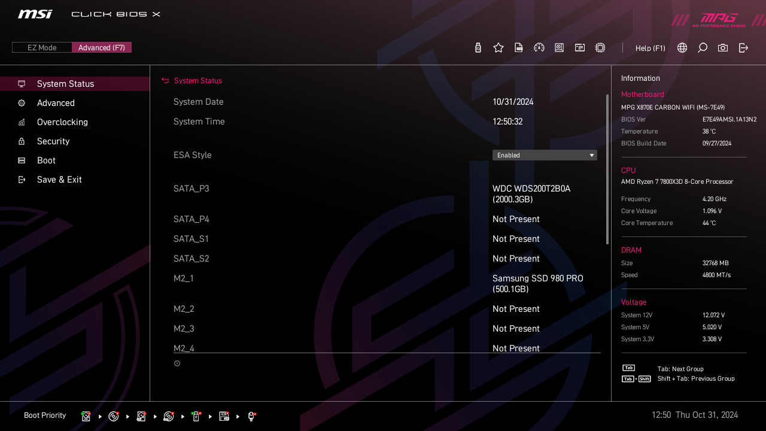766x431 pixels.
Task: Click the System Status back arrow icon
Action: point(165,81)
